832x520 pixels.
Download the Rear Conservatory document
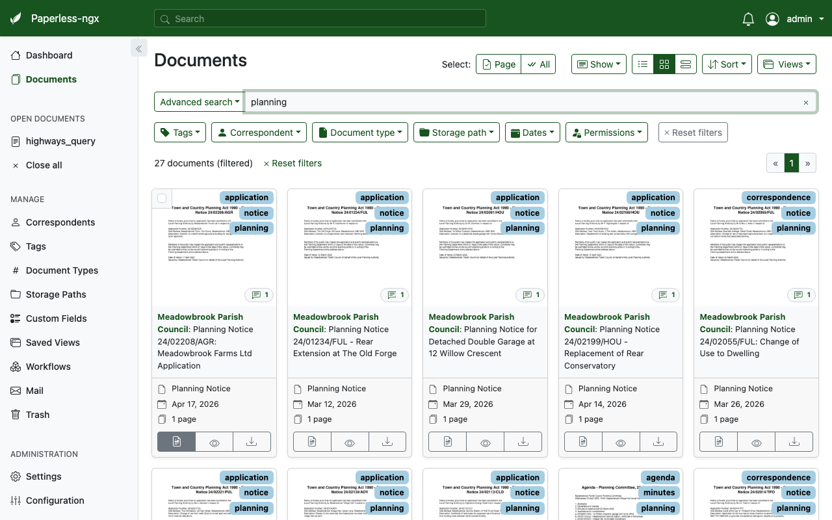(658, 441)
